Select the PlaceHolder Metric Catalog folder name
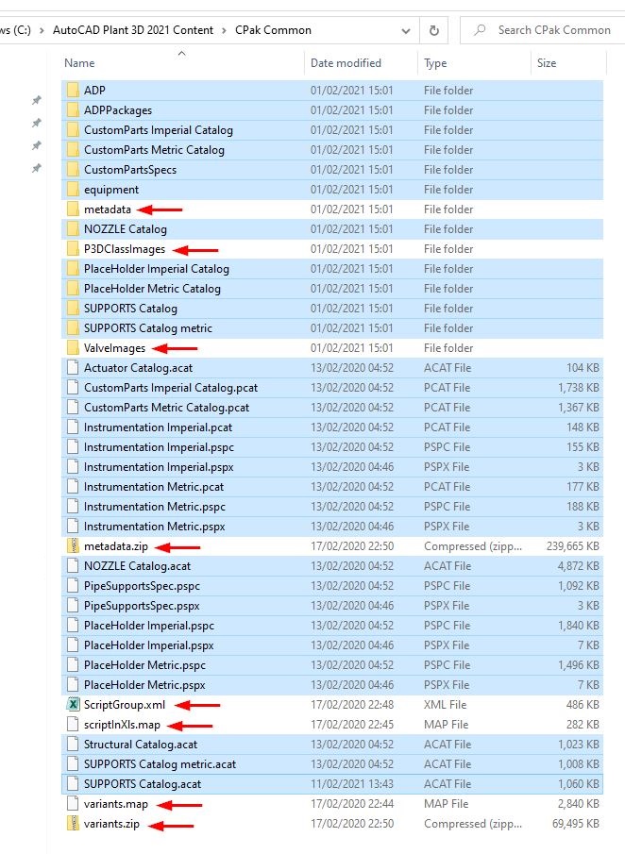The height and width of the screenshot is (854, 625). 152,289
